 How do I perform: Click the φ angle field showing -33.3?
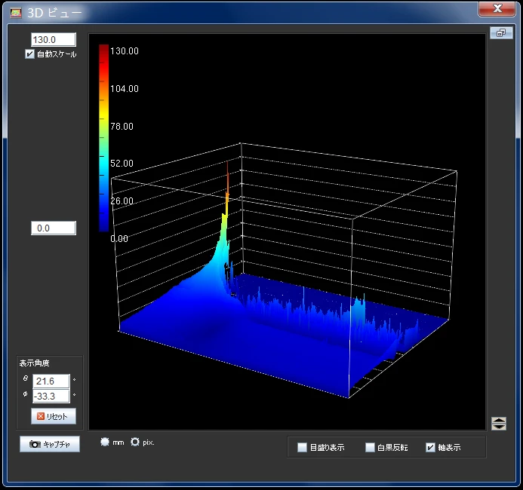coord(51,396)
